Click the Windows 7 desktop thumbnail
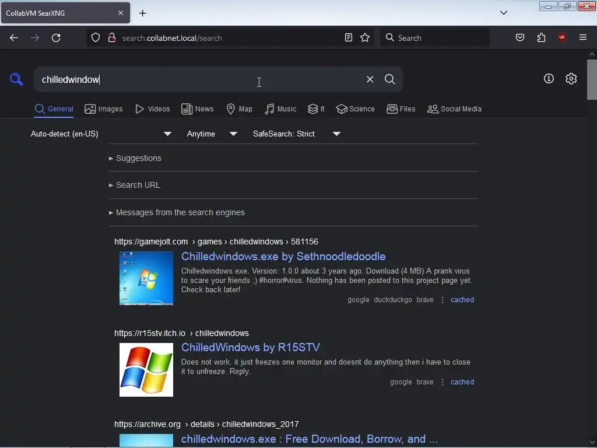The height and width of the screenshot is (448, 597). point(146,278)
